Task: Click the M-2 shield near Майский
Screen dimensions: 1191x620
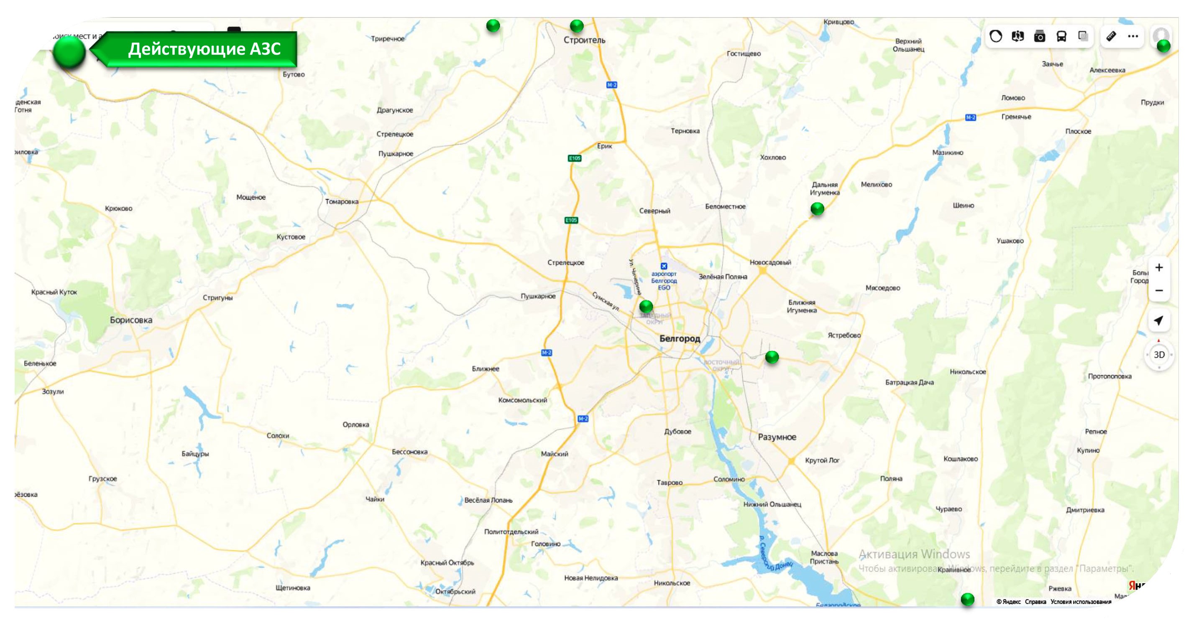Action: point(583,419)
